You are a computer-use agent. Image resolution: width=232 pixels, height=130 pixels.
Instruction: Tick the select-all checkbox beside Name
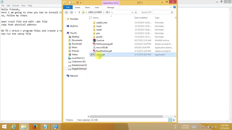coord(90,18)
